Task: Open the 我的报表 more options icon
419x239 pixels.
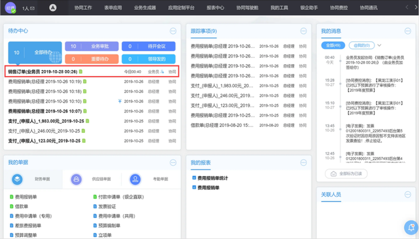Action: coord(304,162)
